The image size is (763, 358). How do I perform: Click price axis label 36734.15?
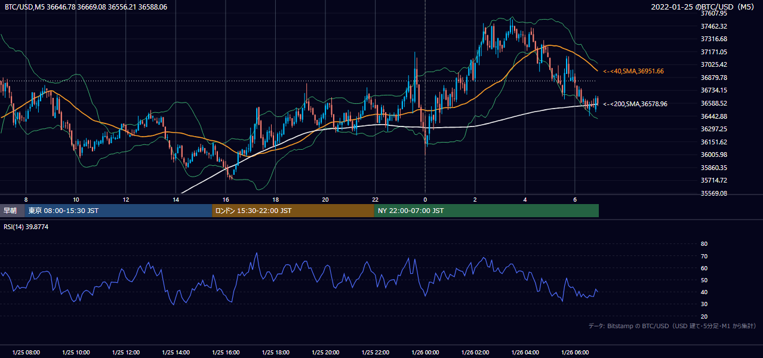714,90
